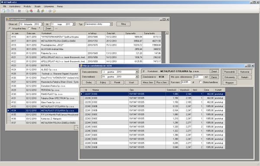260x166 pixels.
Task: Select the Firma radio button
Action: (29, 28)
